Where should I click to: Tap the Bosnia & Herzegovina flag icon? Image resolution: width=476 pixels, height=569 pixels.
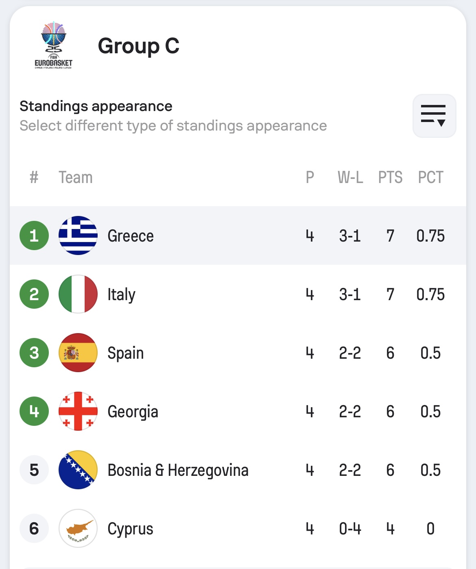(78, 470)
